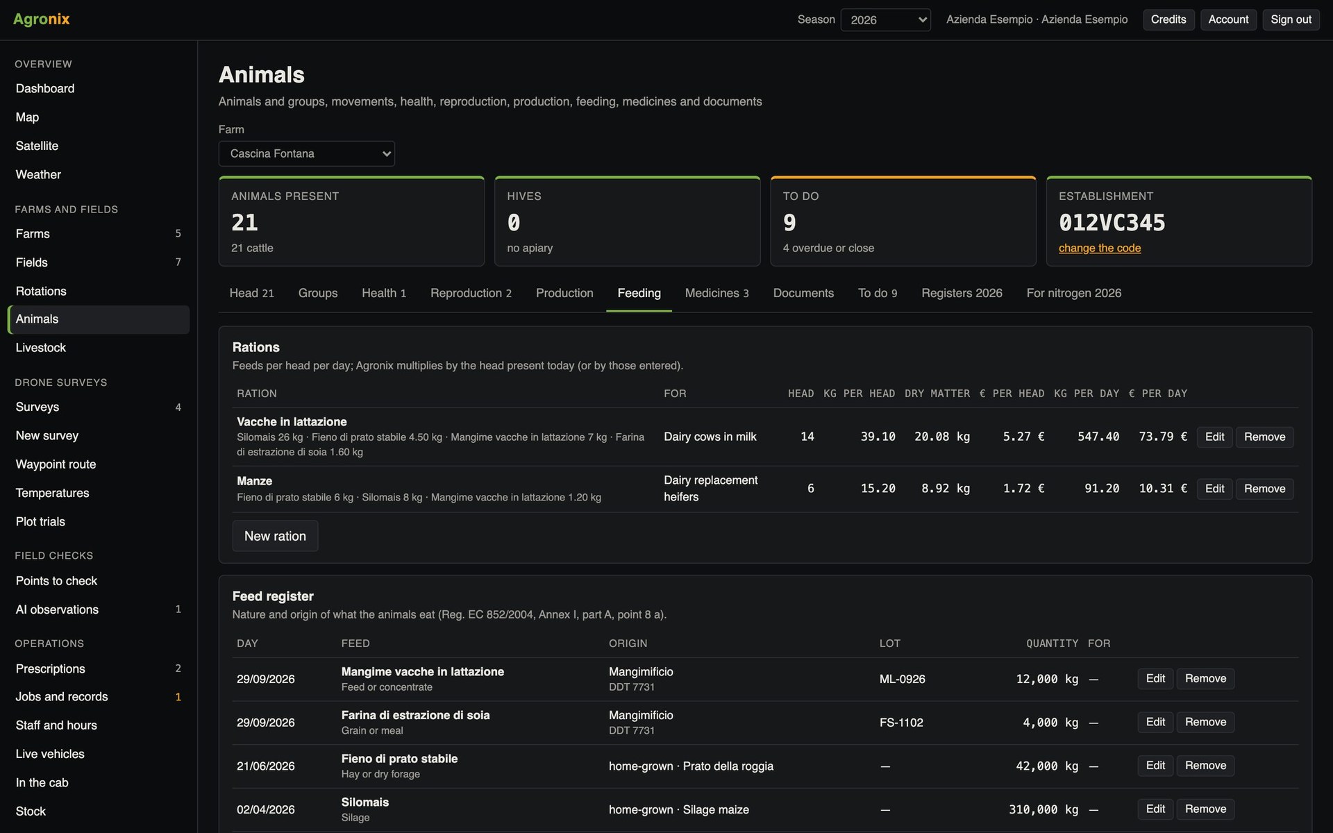Screen dimensions: 1333x833
Task: Open the Reproduction tab
Action: [x=471, y=293]
